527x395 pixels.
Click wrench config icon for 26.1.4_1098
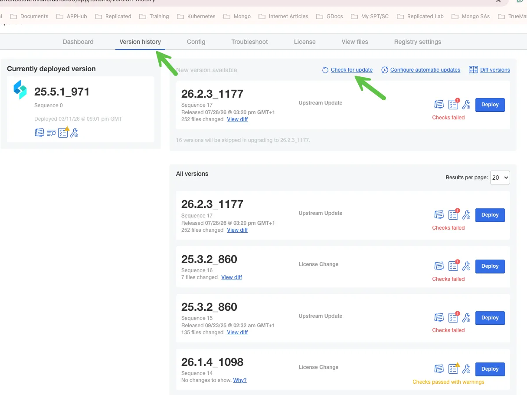[x=466, y=369]
